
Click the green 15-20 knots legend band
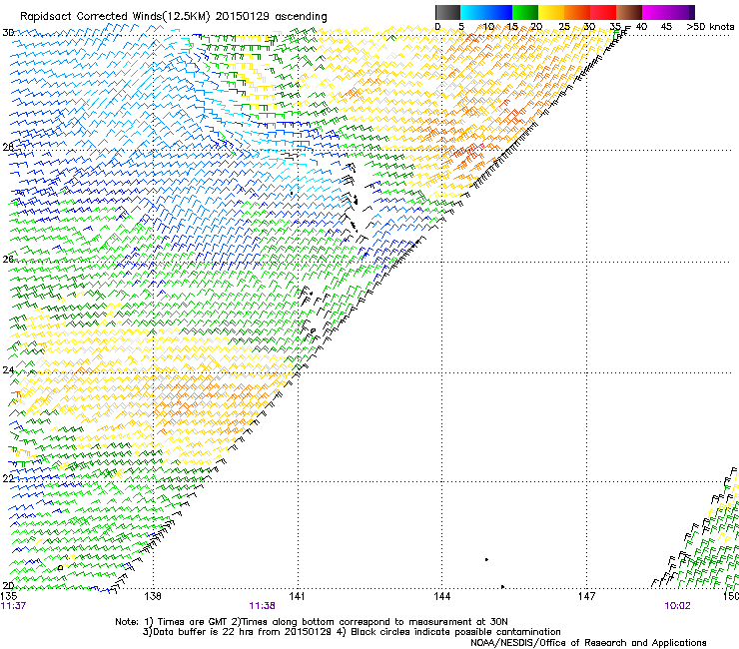pyautogui.click(x=525, y=12)
